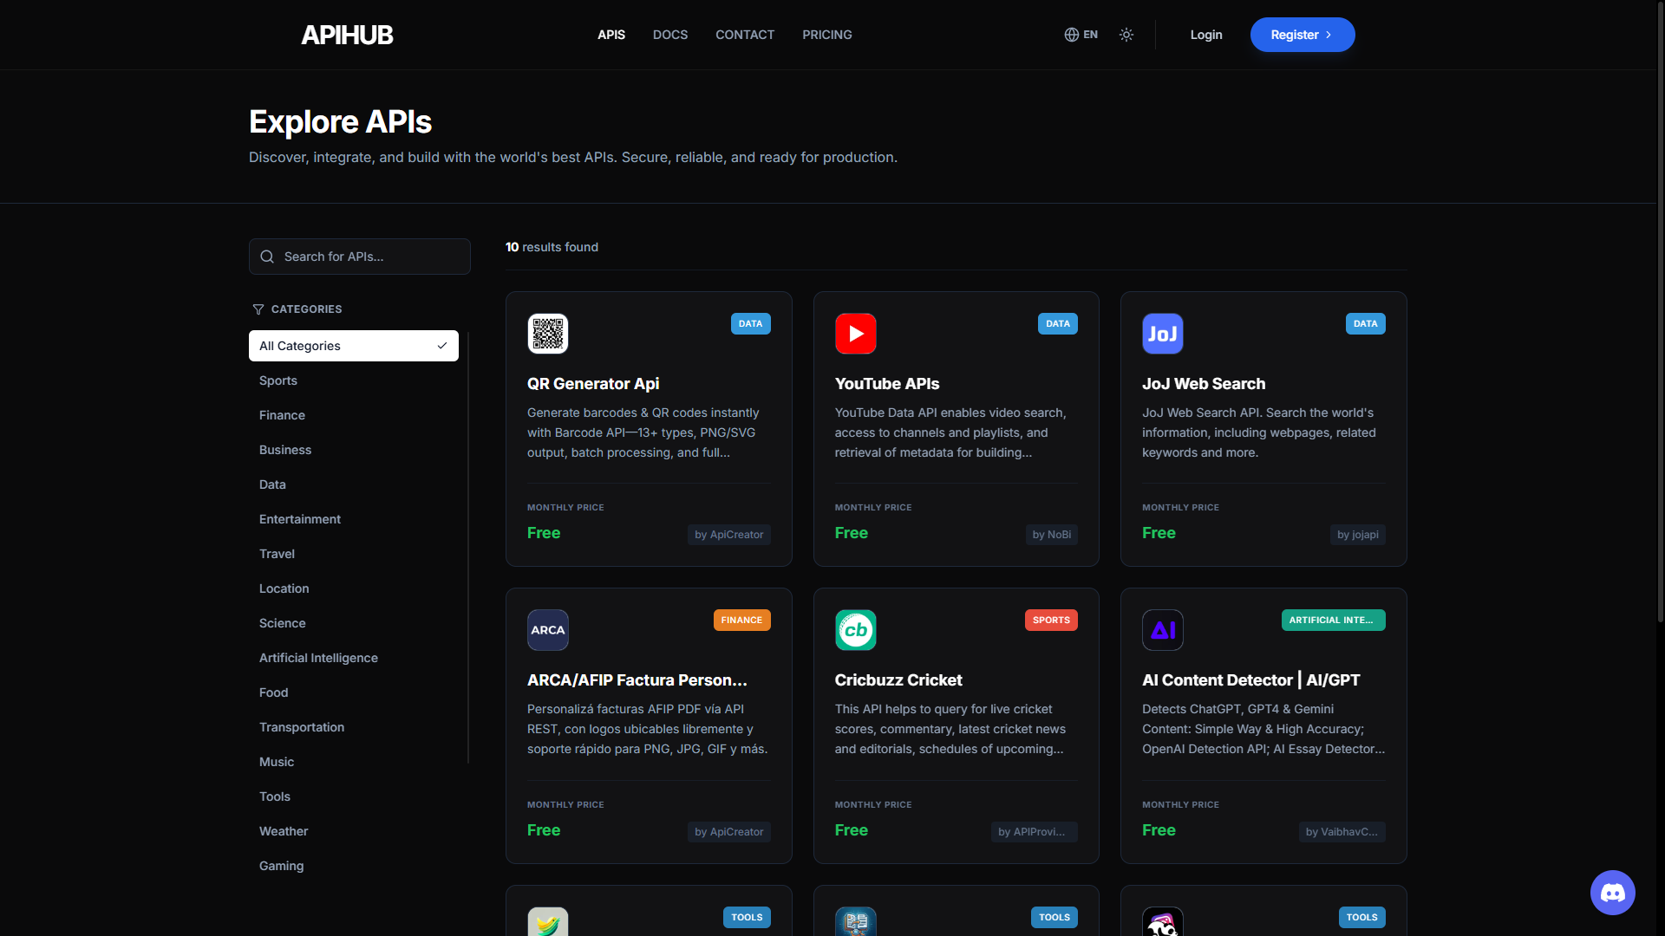
Task: Click the search magnifier icon
Action: pos(266,257)
